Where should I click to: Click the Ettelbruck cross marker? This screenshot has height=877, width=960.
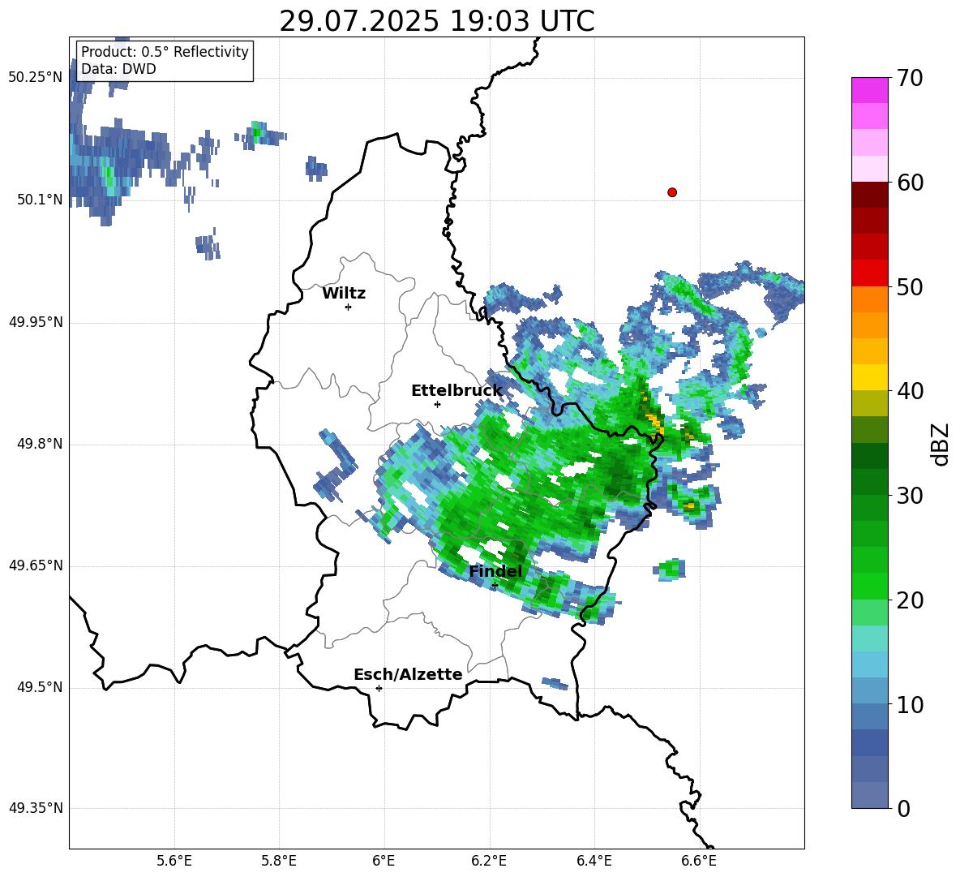pyautogui.click(x=437, y=404)
